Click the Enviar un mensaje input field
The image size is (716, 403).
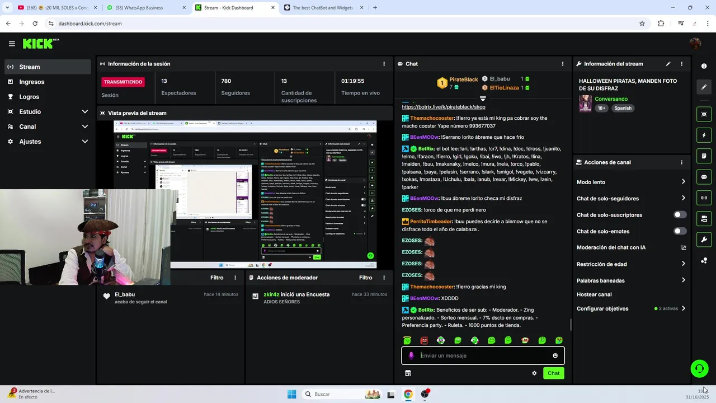coord(483,355)
